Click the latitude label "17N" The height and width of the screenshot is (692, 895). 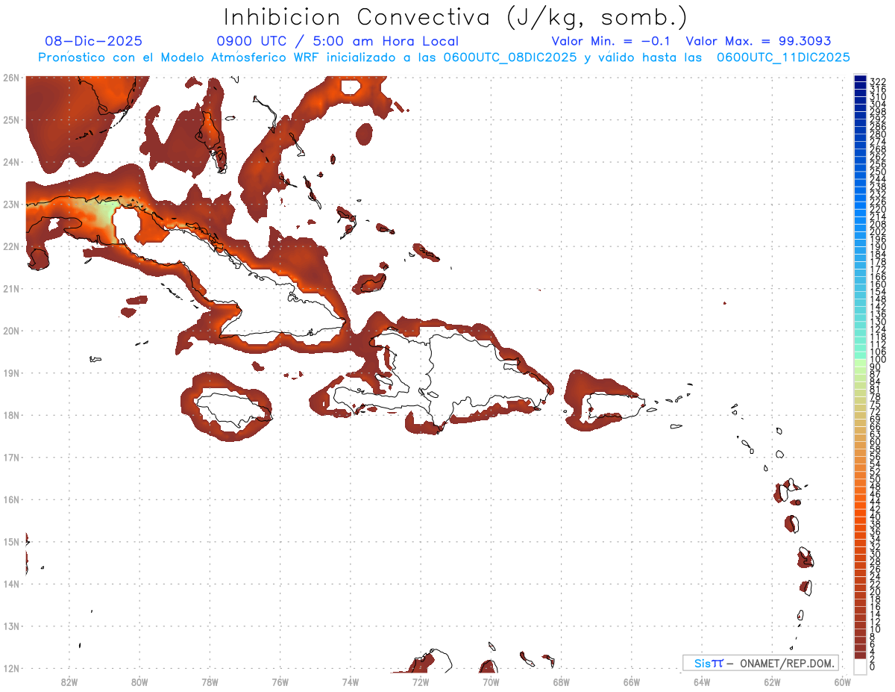10,457
